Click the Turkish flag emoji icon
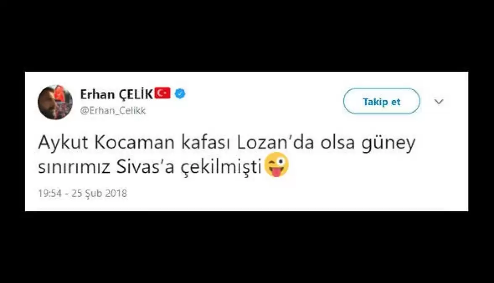Viewport: 494px width, 283px height. click(163, 93)
